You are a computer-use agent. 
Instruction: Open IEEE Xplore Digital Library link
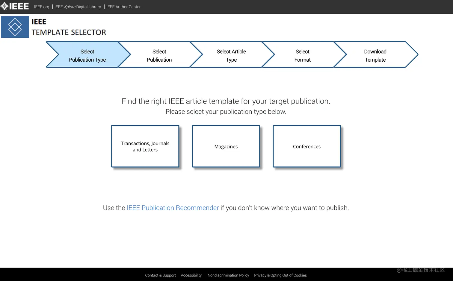[x=78, y=7]
